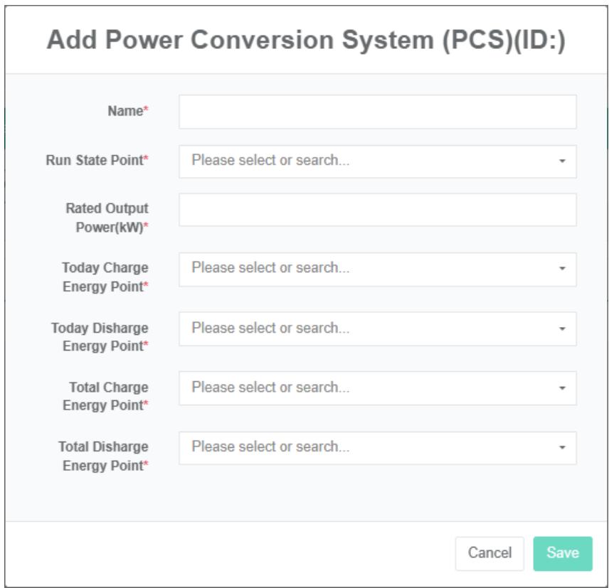Click the Name field label
Viewport: 609px width, 588px height.
pyautogui.click(x=127, y=112)
